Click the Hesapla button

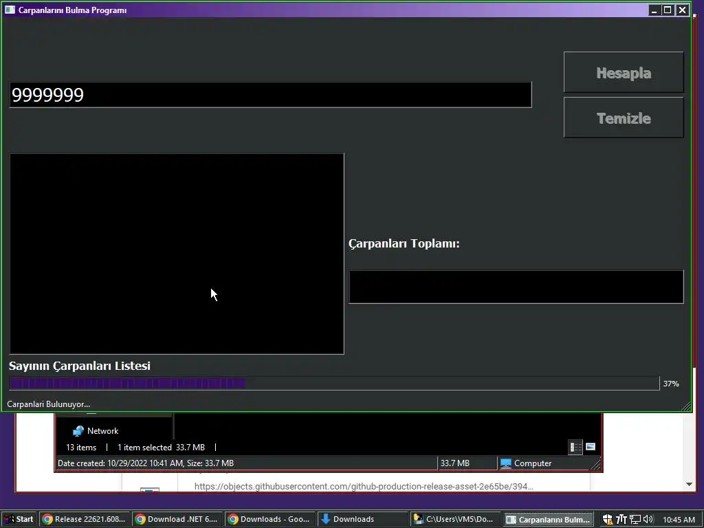click(624, 72)
